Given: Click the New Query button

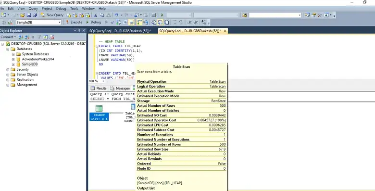Looking at the screenshot, I should click(52, 15).
